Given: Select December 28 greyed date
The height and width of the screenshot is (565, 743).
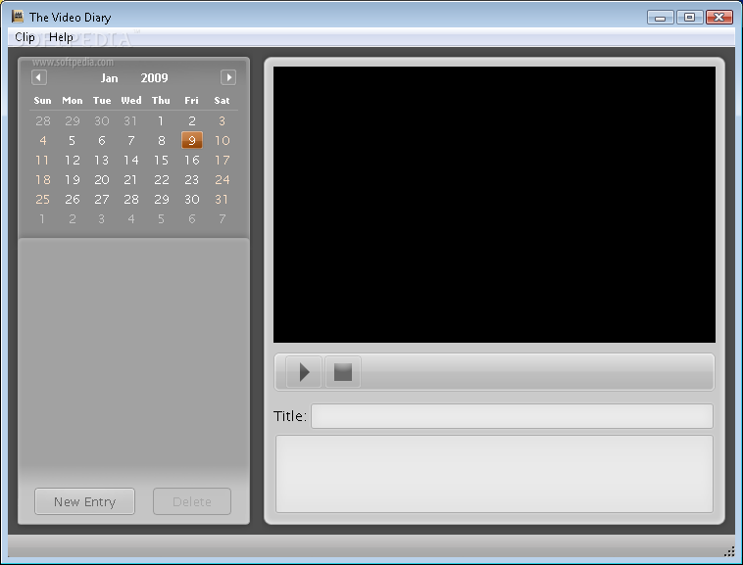Looking at the screenshot, I should 43,121.
